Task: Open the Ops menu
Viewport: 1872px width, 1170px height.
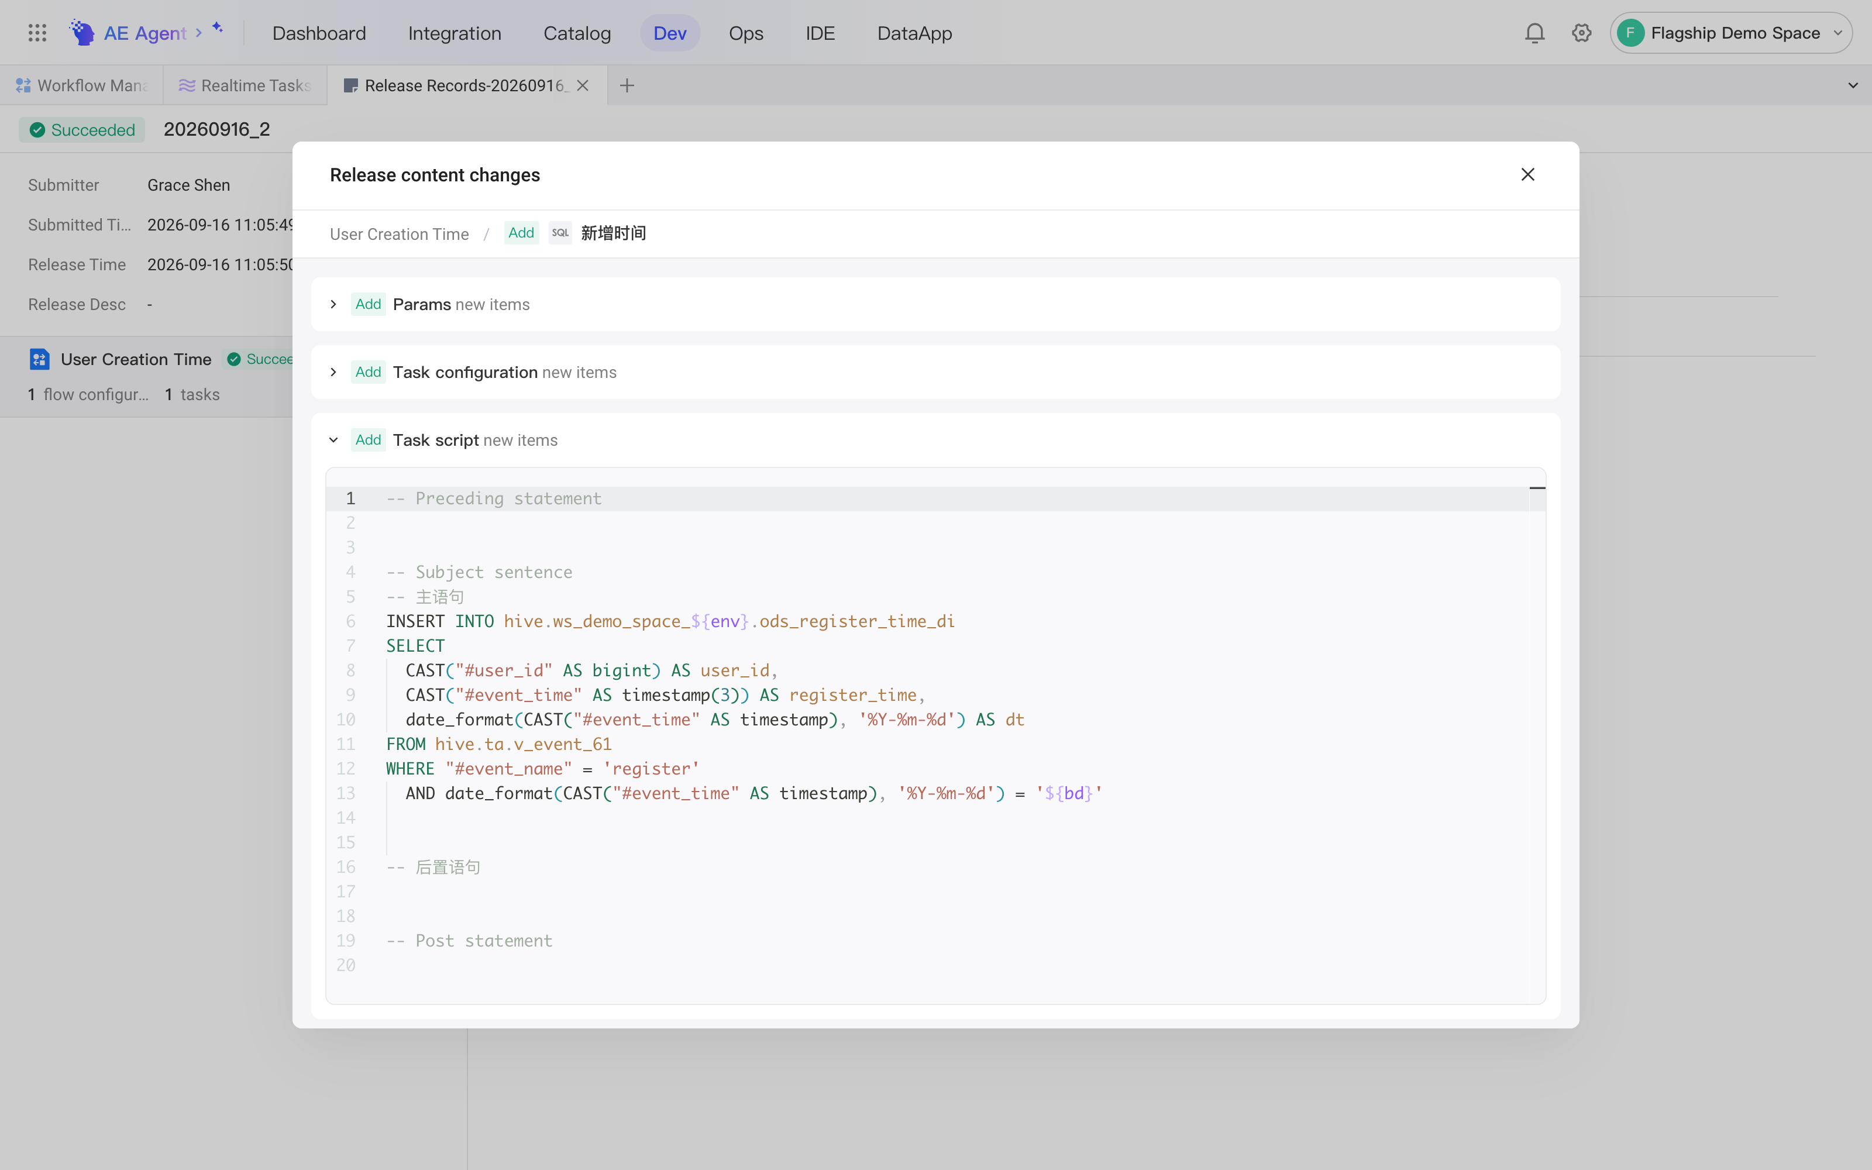Action: (x=746, y=33)
